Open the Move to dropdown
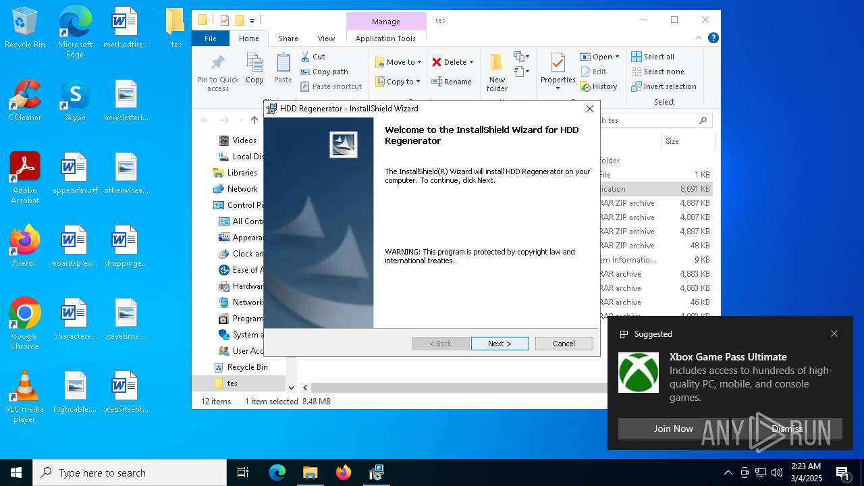Viewport: 864px width, 486px height. coord(398,62)
